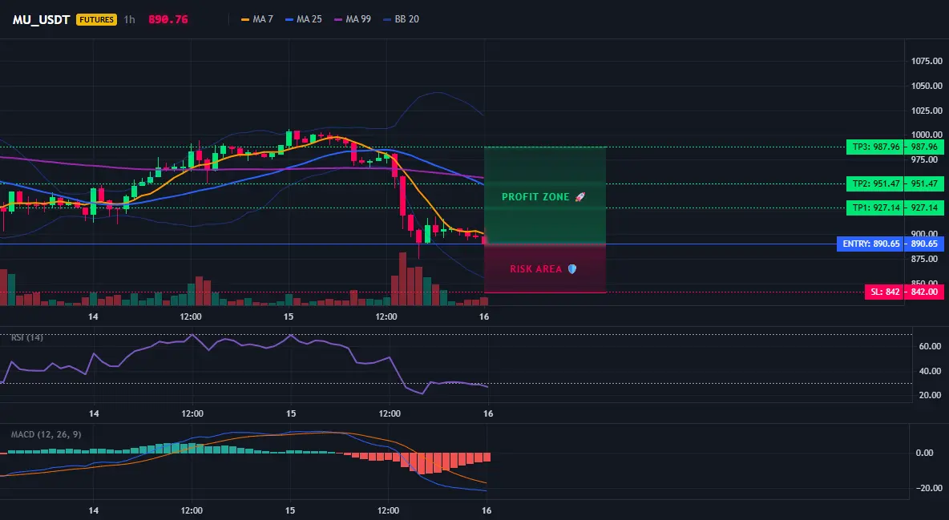Click the TP1: 927.14 price label
This screenshot has height=520, width=949.
[874, 208]
